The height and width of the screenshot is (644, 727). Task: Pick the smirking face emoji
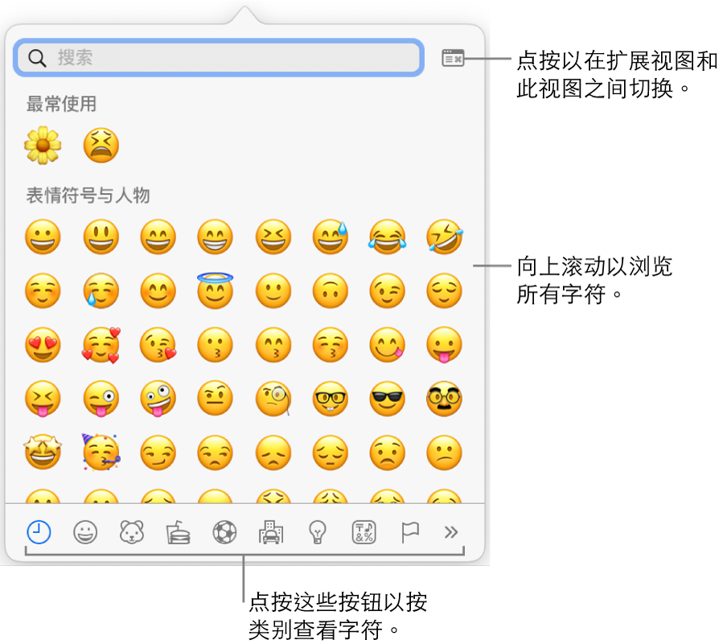pos(158,452)
